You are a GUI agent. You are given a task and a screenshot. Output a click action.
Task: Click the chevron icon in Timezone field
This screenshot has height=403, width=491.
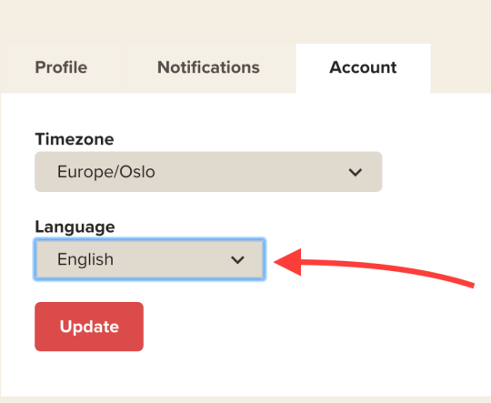[x=356, y=172]
